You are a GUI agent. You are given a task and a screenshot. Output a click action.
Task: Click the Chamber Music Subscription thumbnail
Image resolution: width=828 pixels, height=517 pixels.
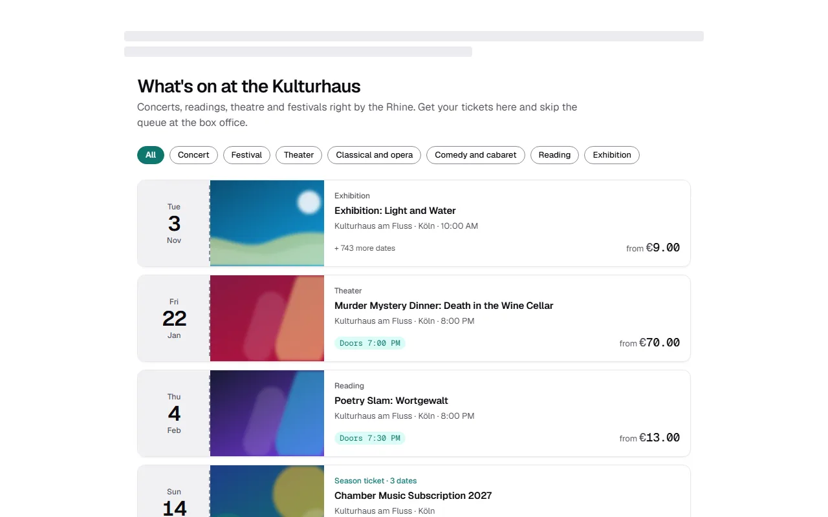point(267,491)
